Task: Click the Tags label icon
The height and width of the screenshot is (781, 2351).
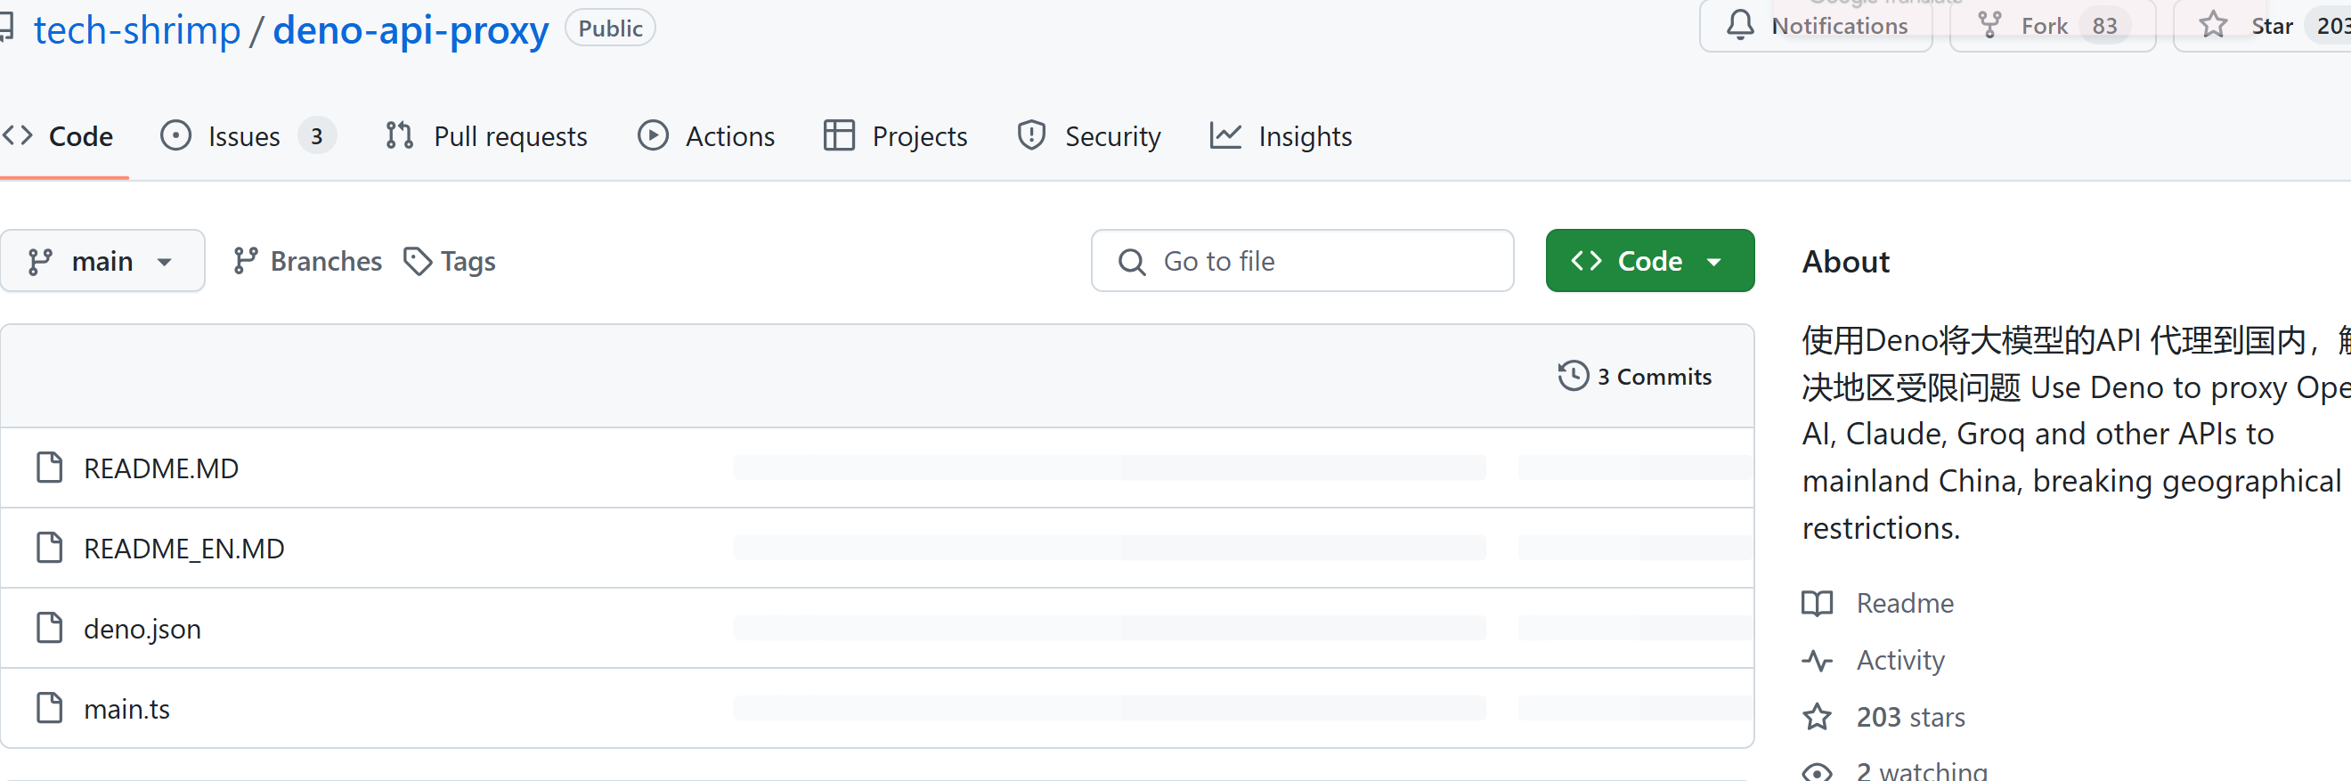Action: [418, 262]
